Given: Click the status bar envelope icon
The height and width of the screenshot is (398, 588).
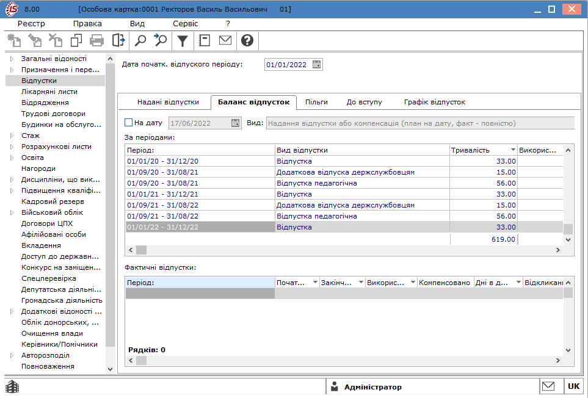Looking at the screenshot, I should [548, 386].
